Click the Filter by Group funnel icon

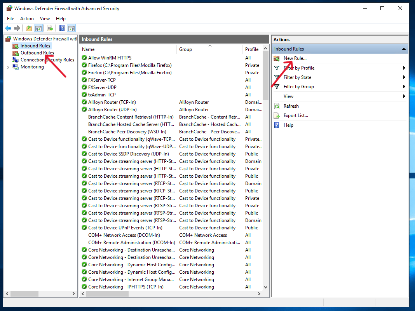click(277, 87)
